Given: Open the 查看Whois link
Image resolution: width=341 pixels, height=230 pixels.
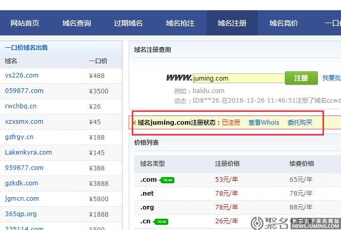Looking at the screenshot, I should tap(264, 122).
